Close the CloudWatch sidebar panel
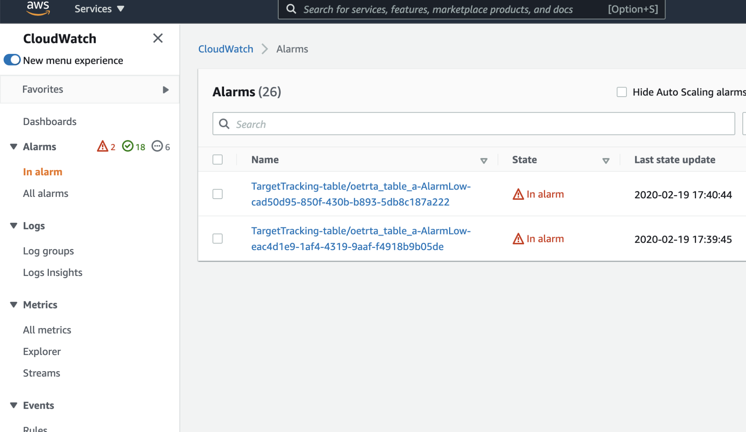Screen dimensions: 746x432 click(x=158, y=38)
